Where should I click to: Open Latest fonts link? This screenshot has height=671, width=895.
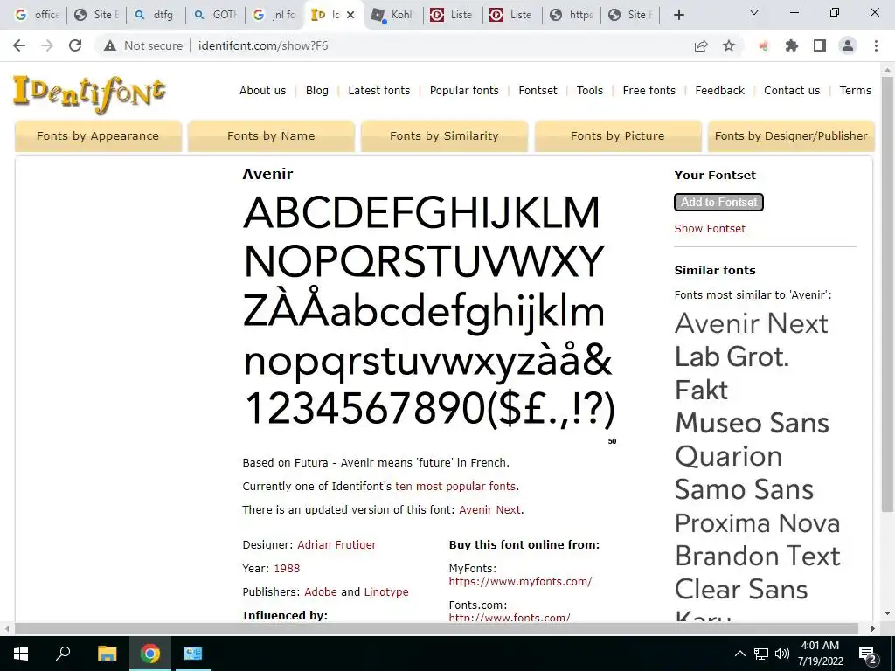379,90
